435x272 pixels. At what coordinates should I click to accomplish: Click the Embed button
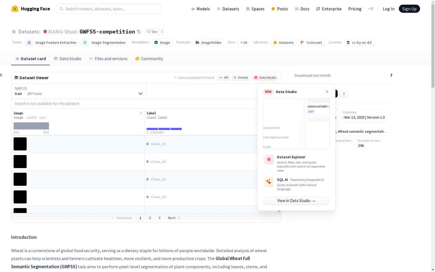241,78
